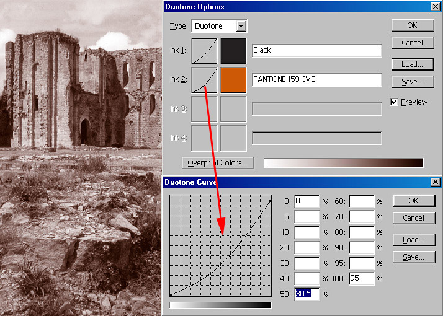Image resolution: width=443 pixels, height=316 pixels.
Task: Open the Type dropdown set to Duotone
Action: 219,26
